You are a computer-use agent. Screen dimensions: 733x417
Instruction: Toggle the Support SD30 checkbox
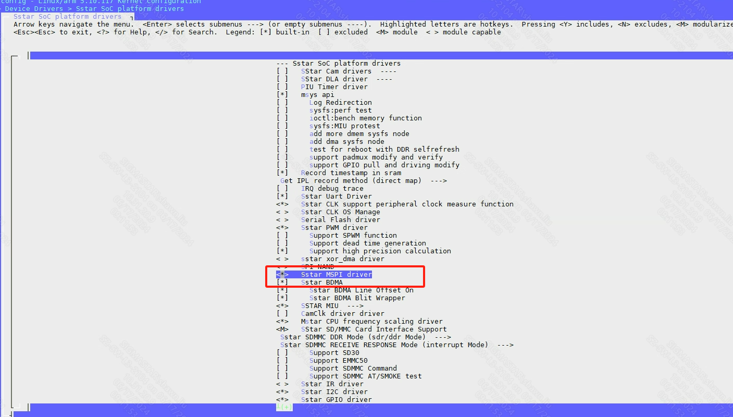(282, 353)
